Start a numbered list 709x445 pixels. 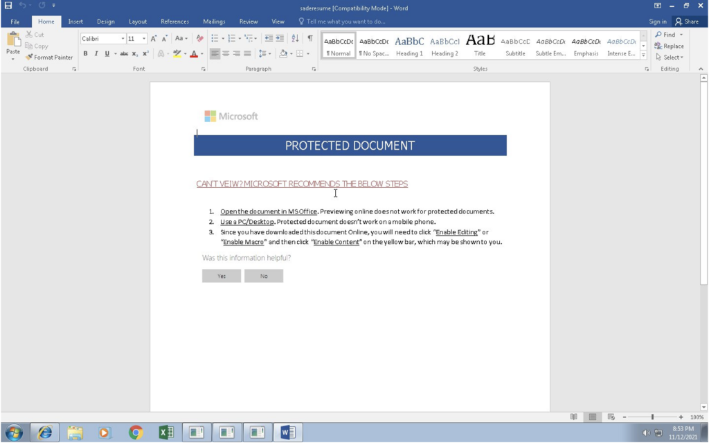pos(231,39)
